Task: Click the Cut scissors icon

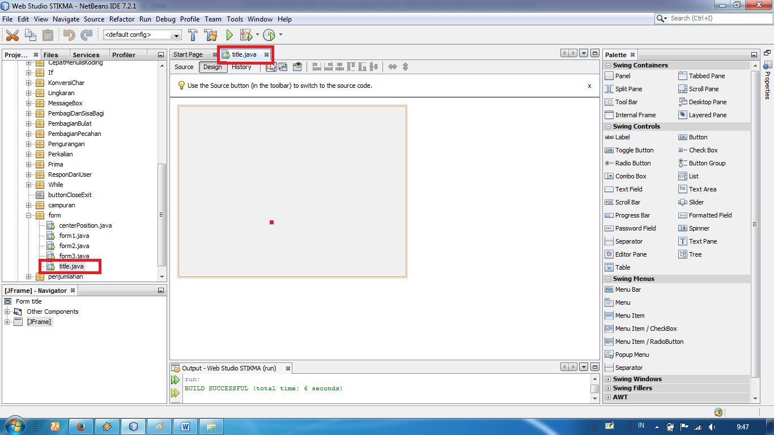Action: pos(12,35)
